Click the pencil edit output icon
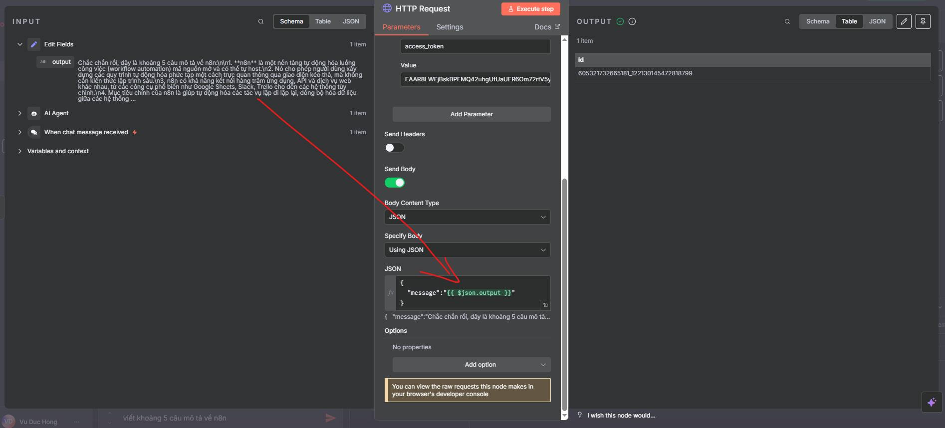945x428 pixels. (x=904, y=21)
